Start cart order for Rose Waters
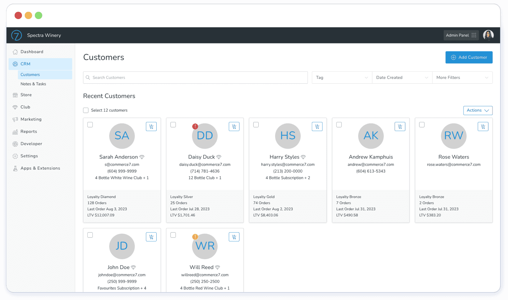The image size is (508, 300). pyautogui.click(x=483, y=126)
